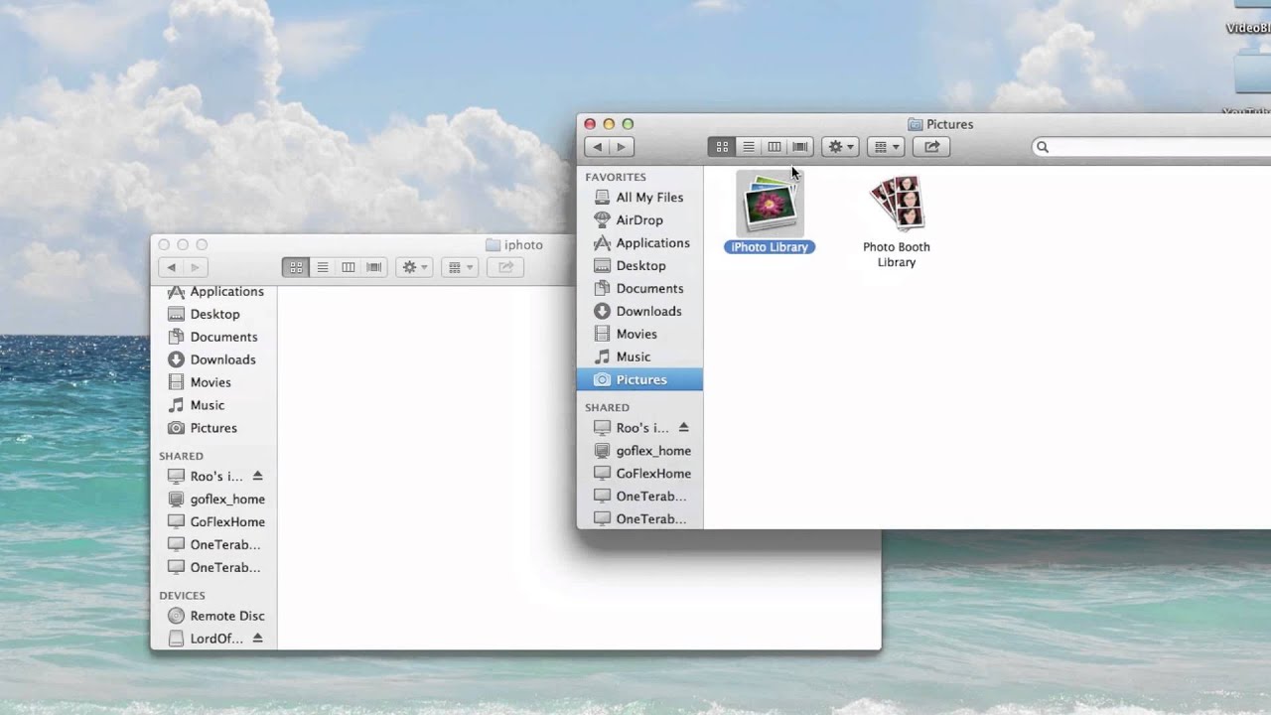The height and width of the screenshot is (715, 1271).
Task: Open Pictures in iphoto window sidebar
Action: pos(214,429)
